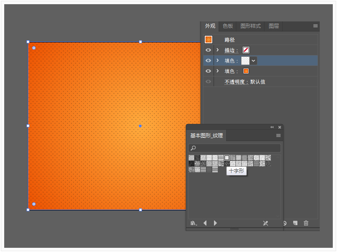Click the orange gradient fill swatch
337x252 pixels.
[x=246, y=71]
